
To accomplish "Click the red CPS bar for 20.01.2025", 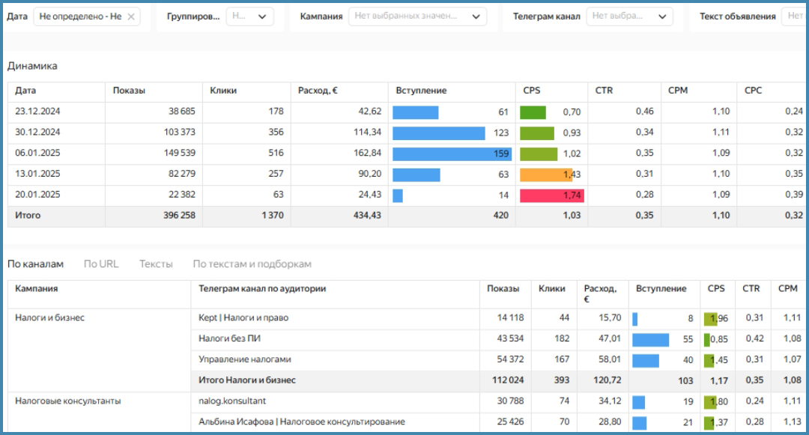I will pyautogui.click(x=552, y=195).
